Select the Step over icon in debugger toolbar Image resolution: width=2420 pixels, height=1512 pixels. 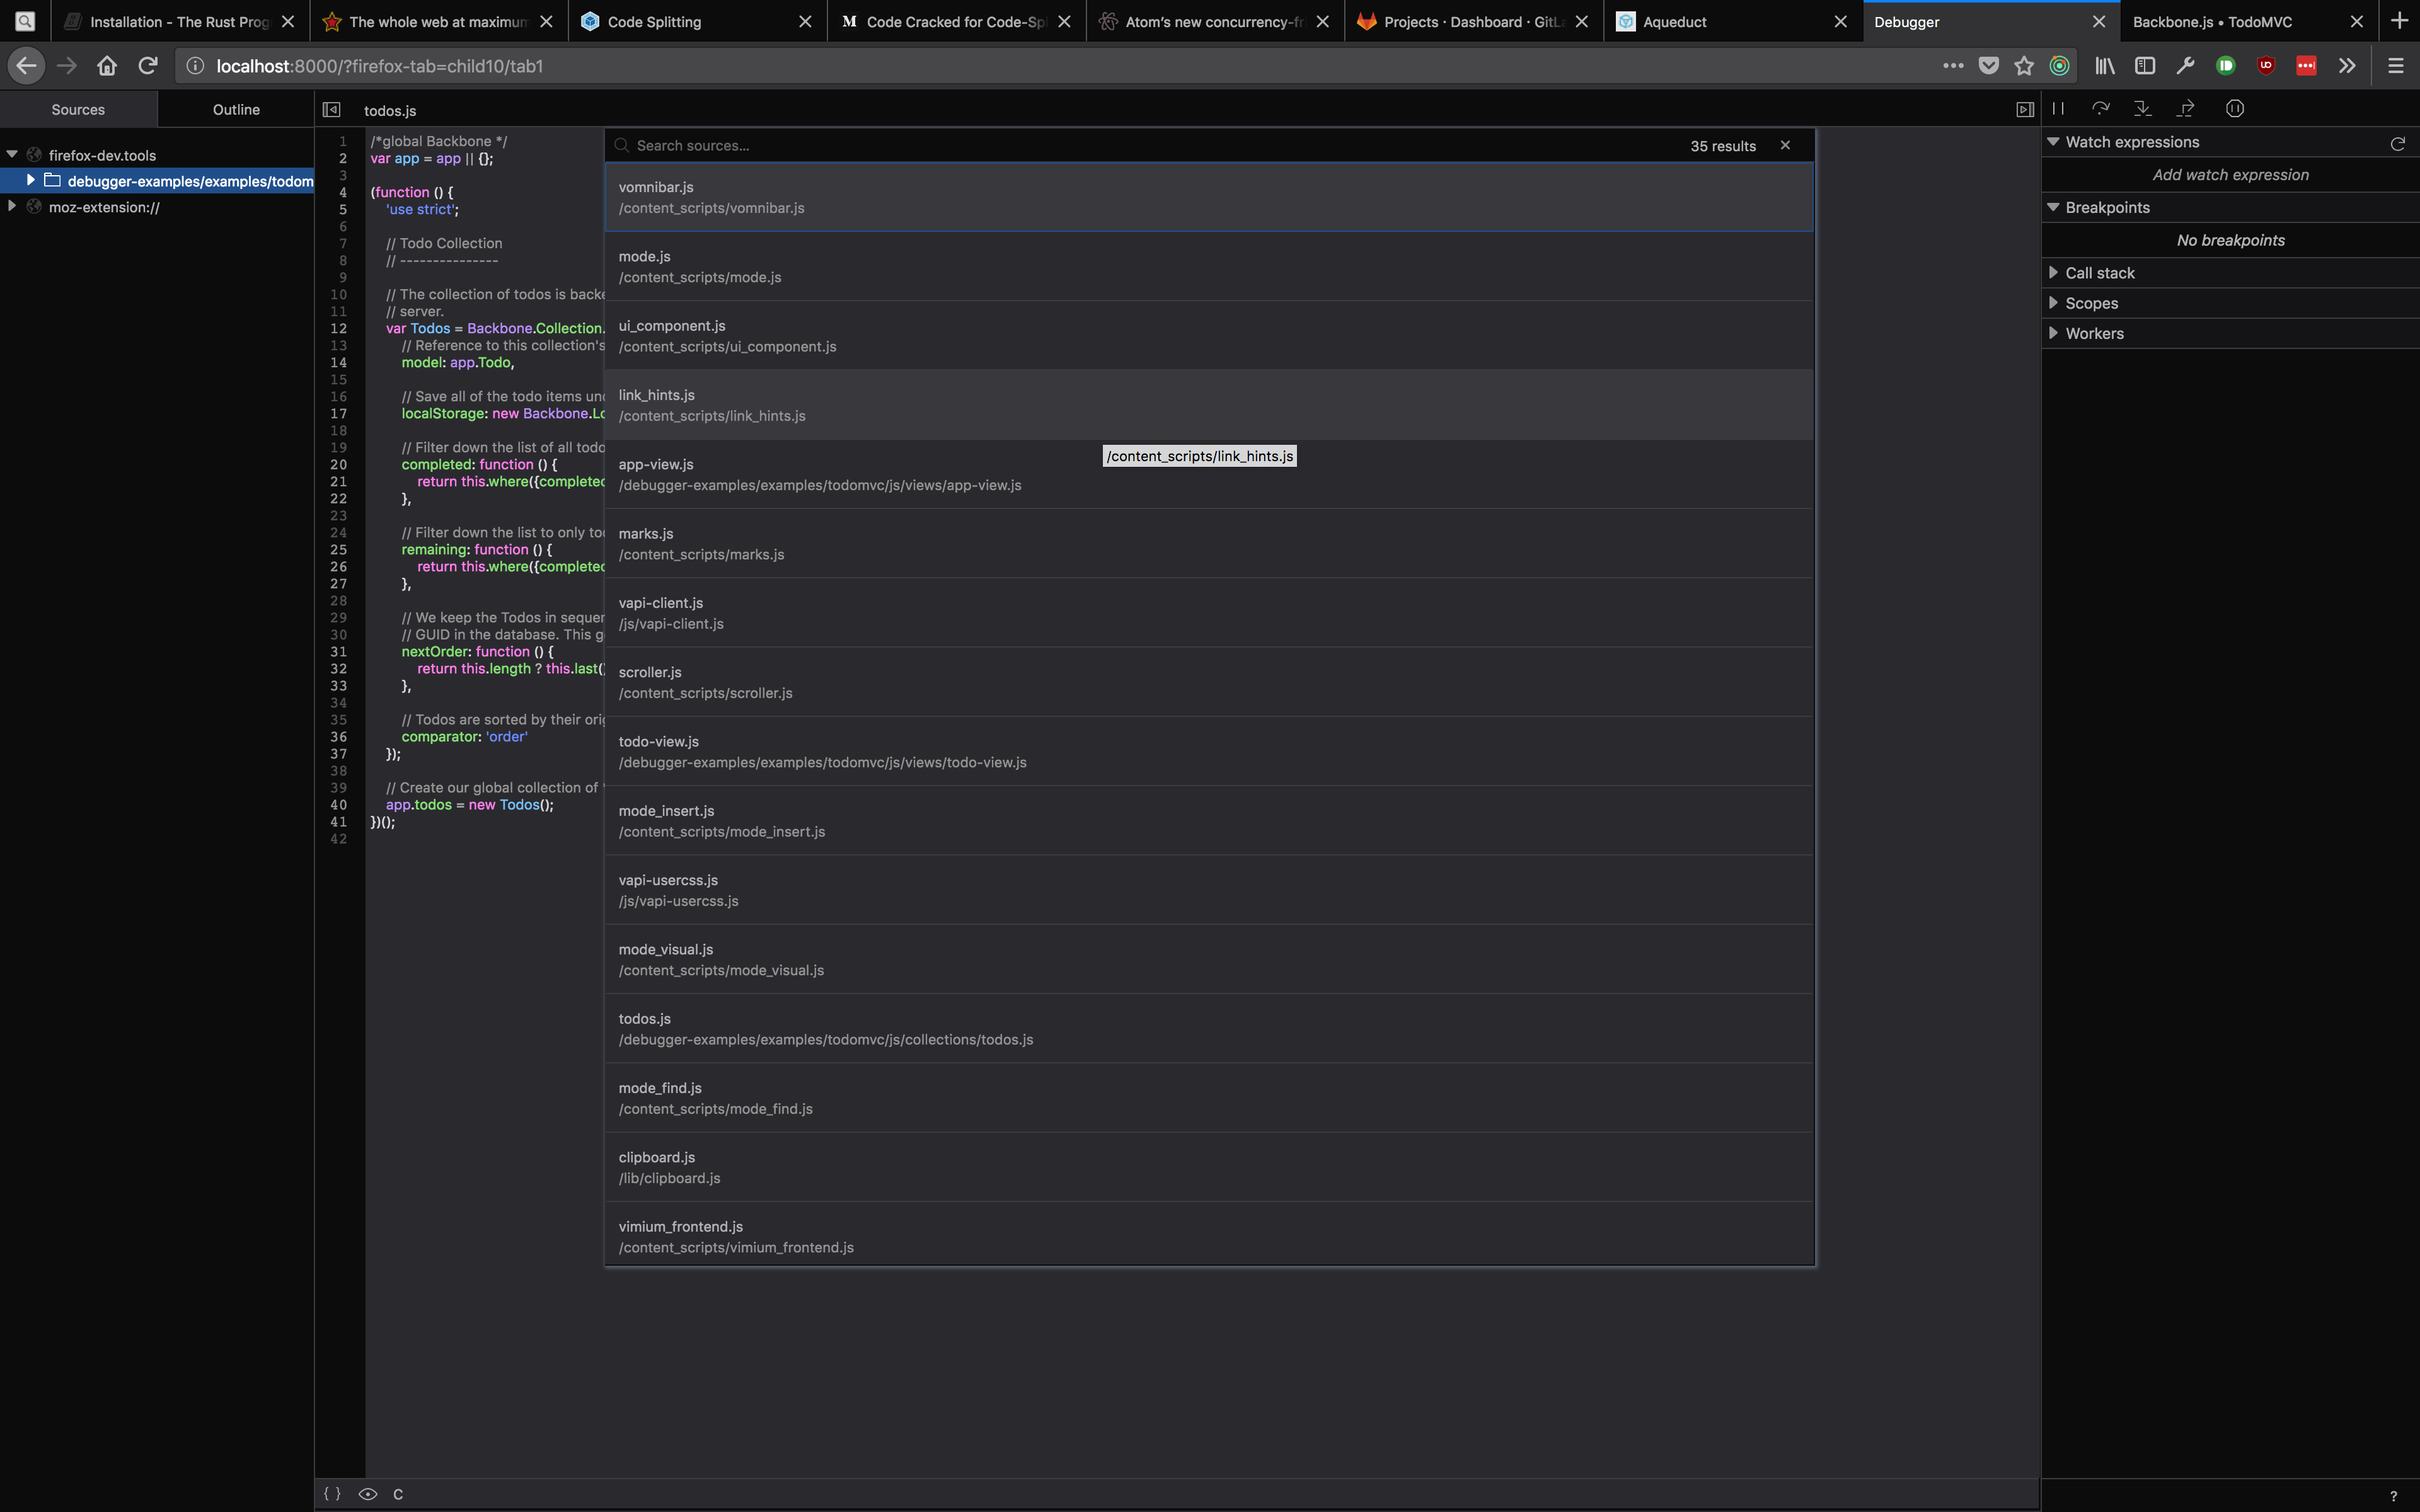click(2099, 108)
